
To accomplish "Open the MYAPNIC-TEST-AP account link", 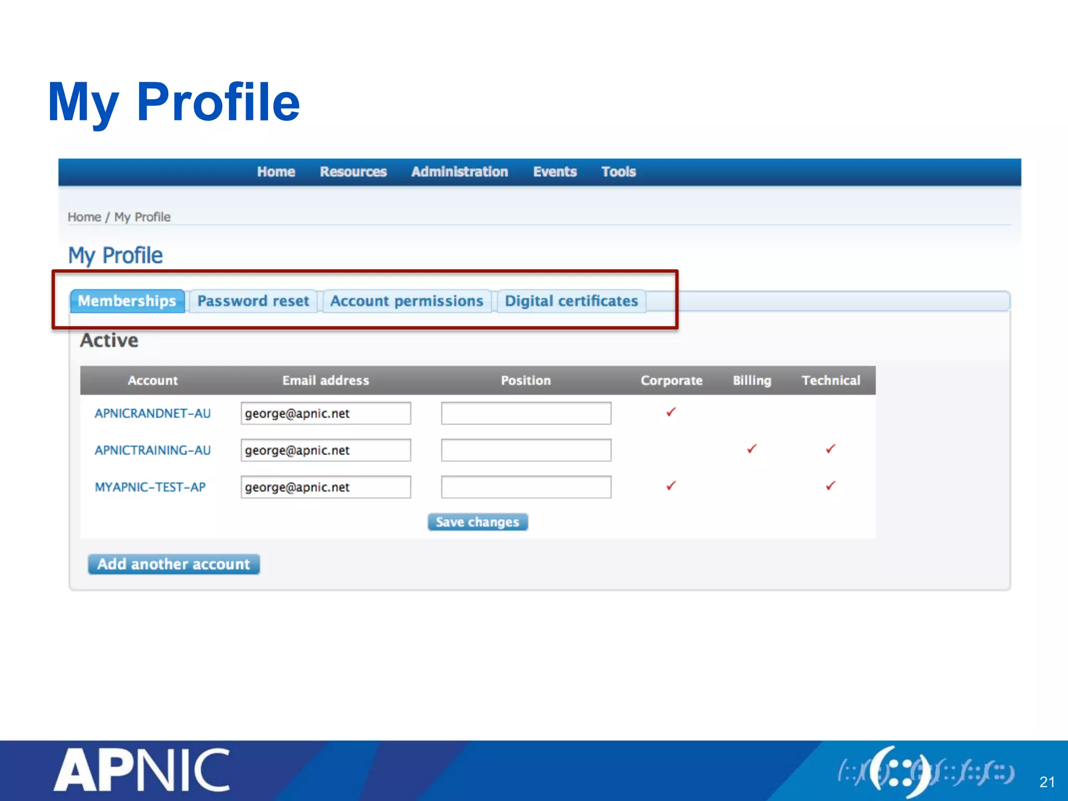I will (x=150, y=487).
